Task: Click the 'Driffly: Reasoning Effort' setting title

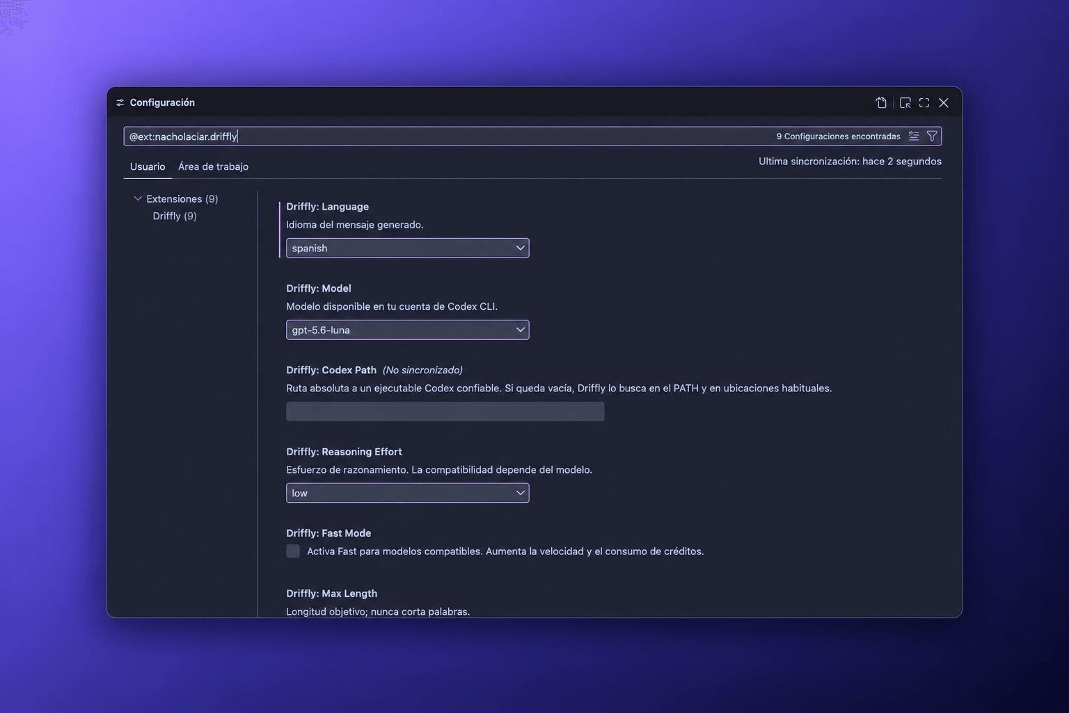Action: click(345, 451)
